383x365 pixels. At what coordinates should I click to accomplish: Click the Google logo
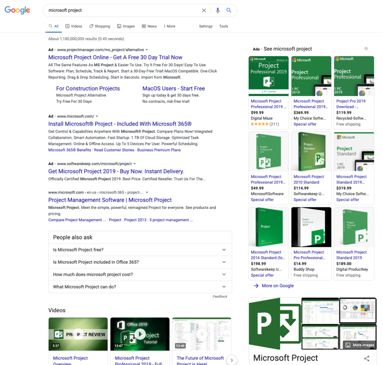tap(17, 10)
